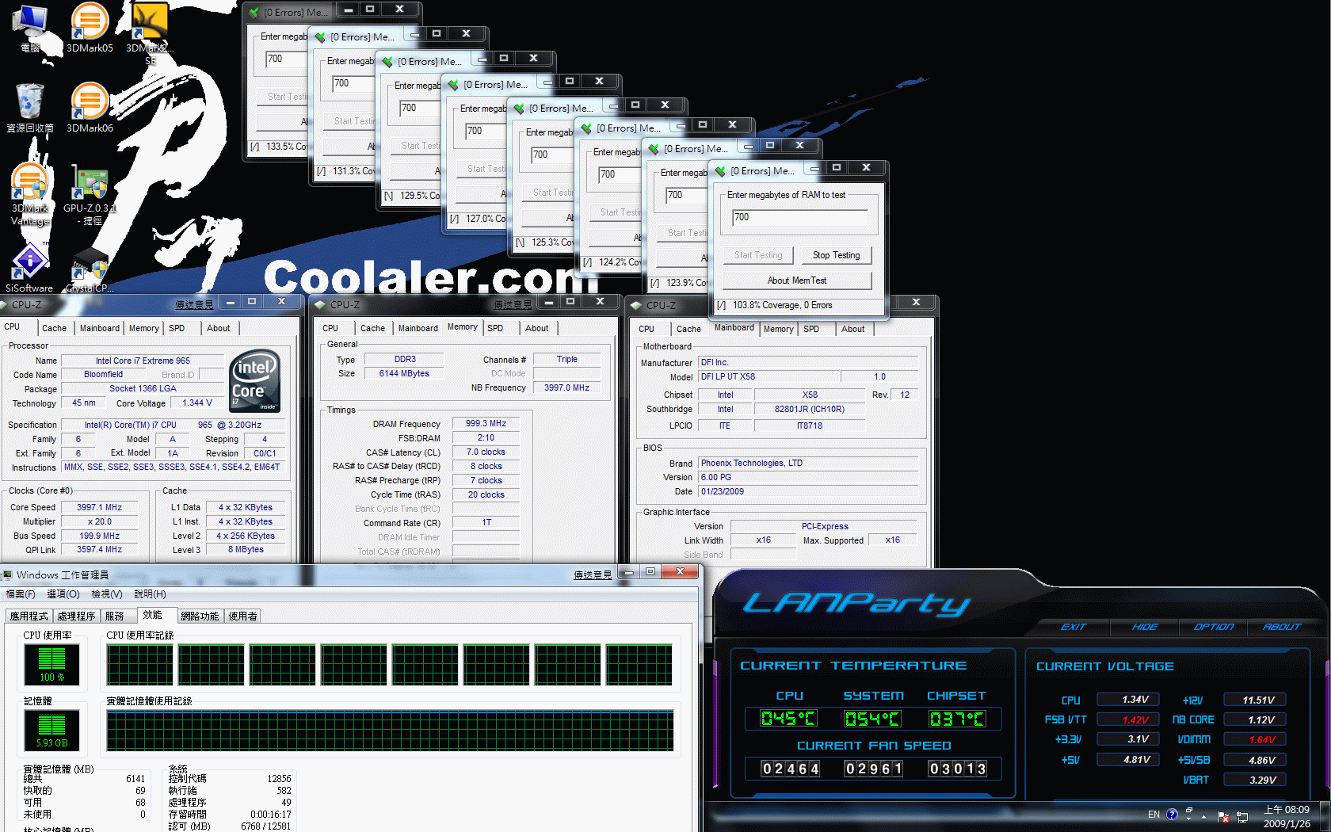1331x832 pixels.
Task: Open the 3DMark06 desktop shortcut
Action: pyautogui.click(x=90, y=108)
